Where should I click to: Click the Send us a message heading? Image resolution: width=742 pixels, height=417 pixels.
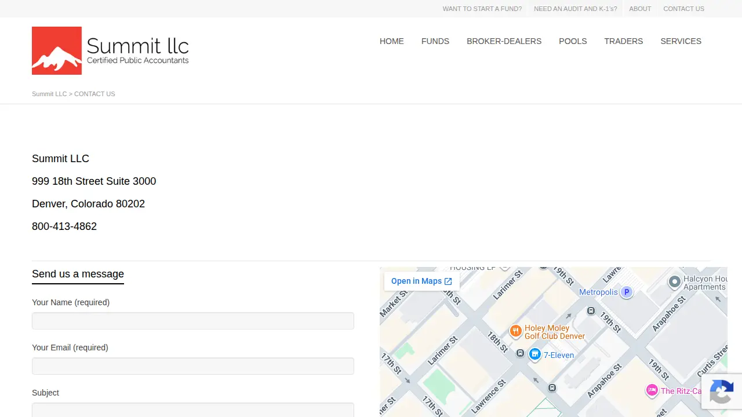pyautogui.click(x=78, y=274)
